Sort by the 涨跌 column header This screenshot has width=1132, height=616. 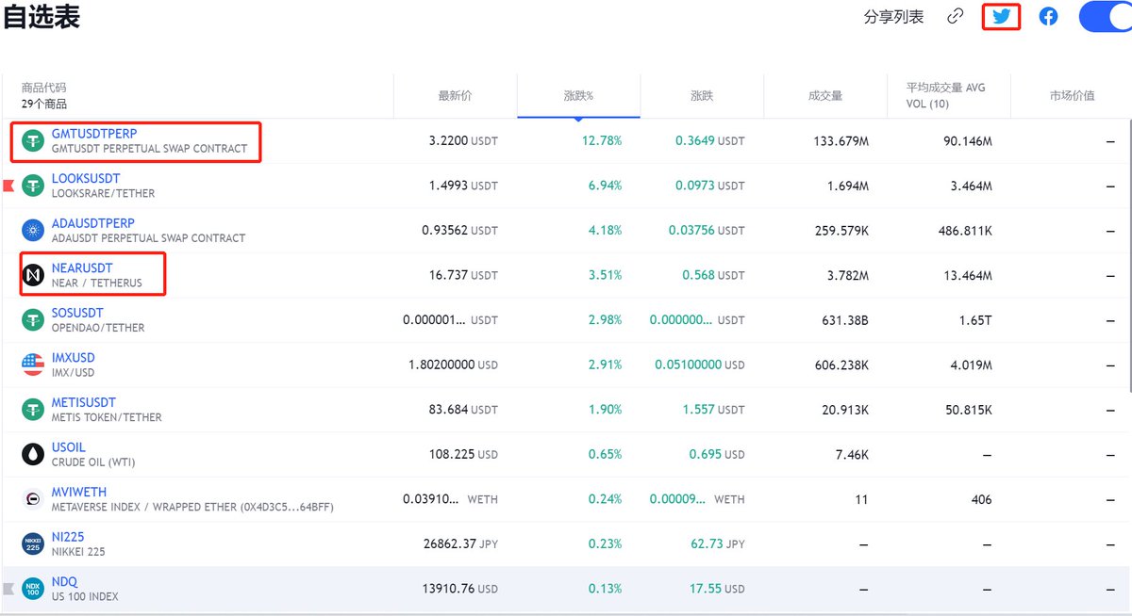pos(702,96)
